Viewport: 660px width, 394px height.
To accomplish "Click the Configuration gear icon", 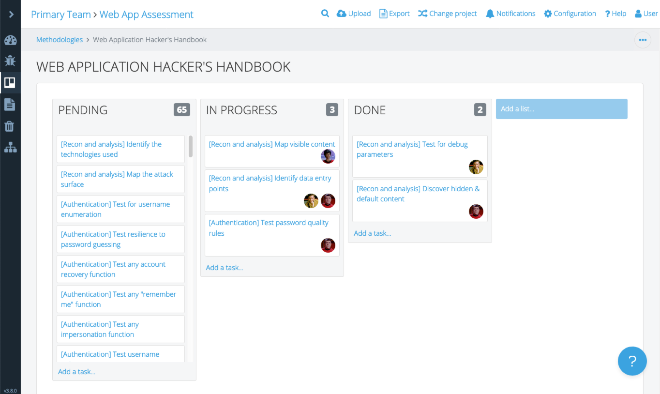I will pos(548,14).
